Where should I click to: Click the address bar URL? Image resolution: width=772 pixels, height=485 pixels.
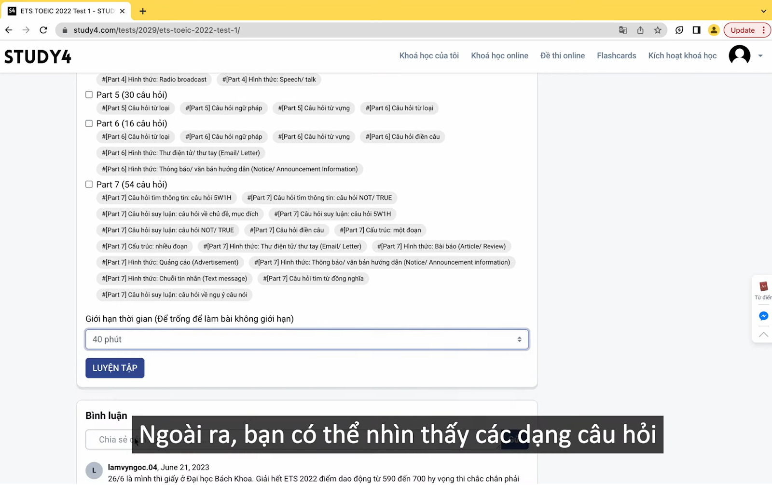click(157, 30)
